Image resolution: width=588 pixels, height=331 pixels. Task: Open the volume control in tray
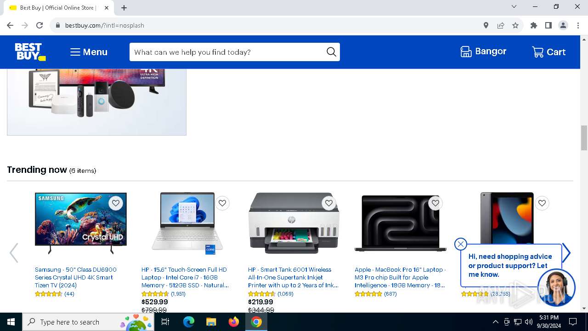[529, 322]
